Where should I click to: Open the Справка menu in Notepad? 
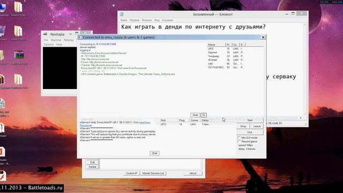(168, 20)
